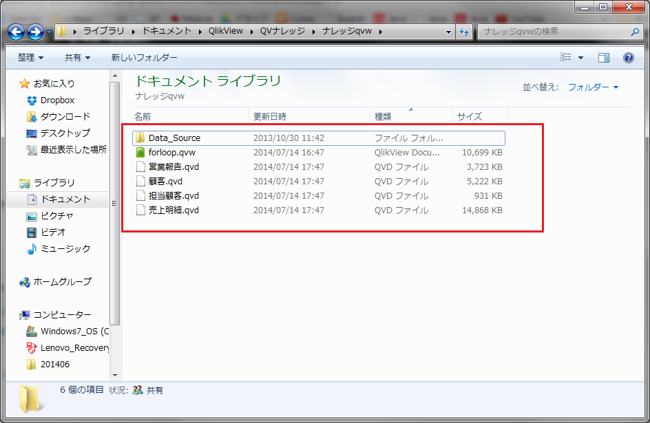
Task: Click the ビデオ library icon
Action: [x=32, y=232]
